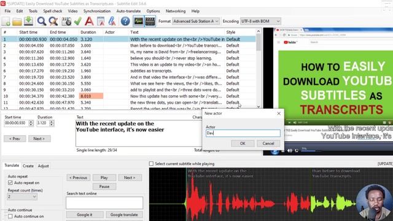
Task: Toggle the video player clapboard icon
Action: [150, 21]
